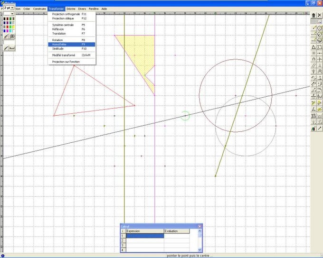Click the trash can delete icon
This screenshot has width=323, height=258.
[313, 16]
